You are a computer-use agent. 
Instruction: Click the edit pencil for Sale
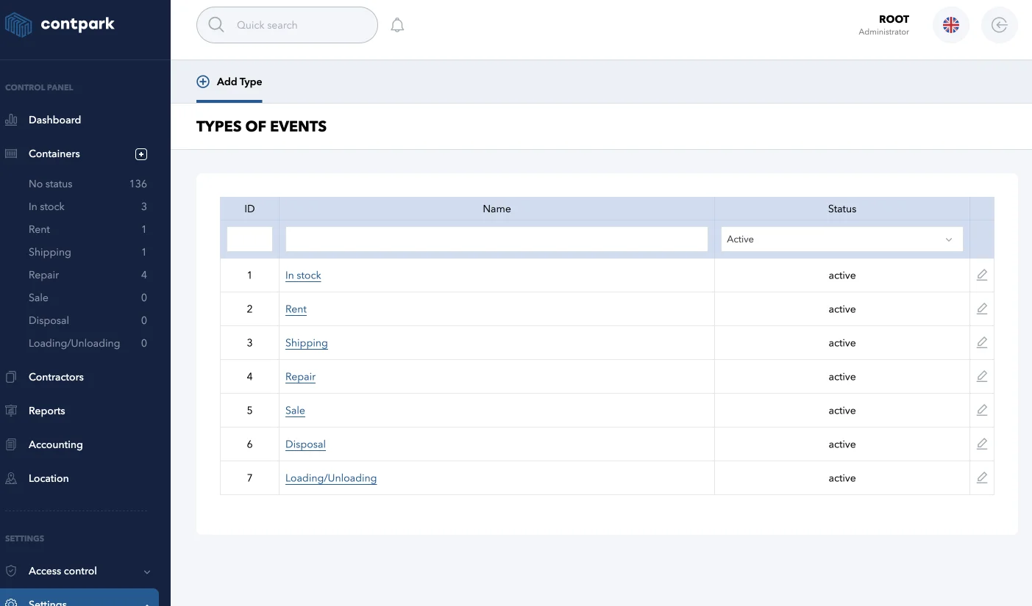pyautogui.click(x=981, y=411)
